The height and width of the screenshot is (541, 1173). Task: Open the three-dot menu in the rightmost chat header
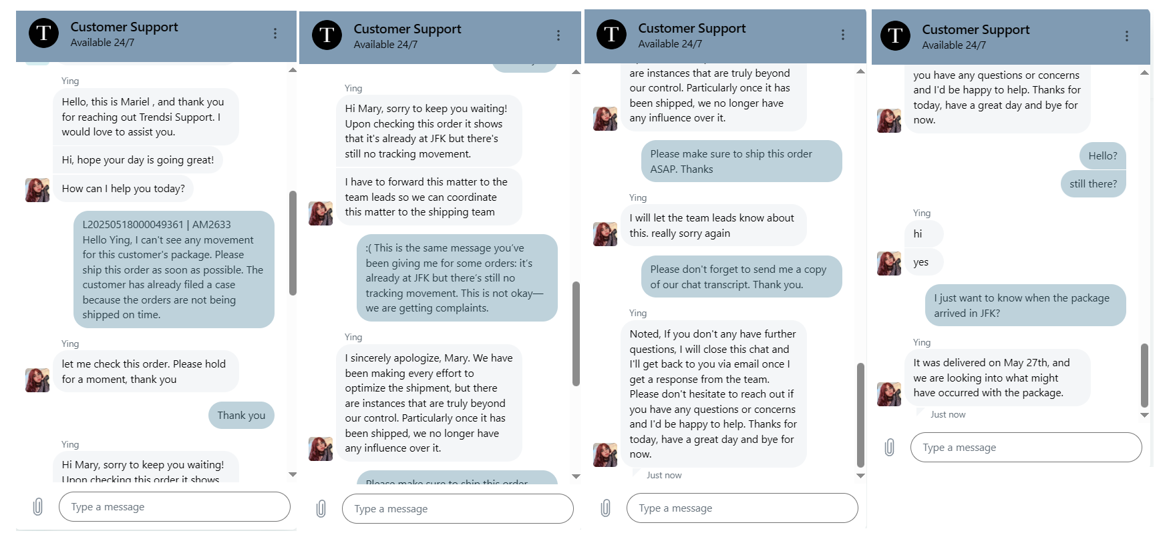pyautogui.click(x=1126, y=36)
